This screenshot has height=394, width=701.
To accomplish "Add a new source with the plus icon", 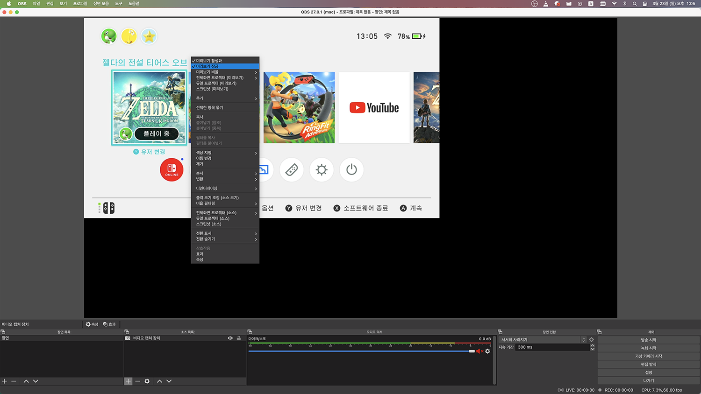I will tap(128, 381).
